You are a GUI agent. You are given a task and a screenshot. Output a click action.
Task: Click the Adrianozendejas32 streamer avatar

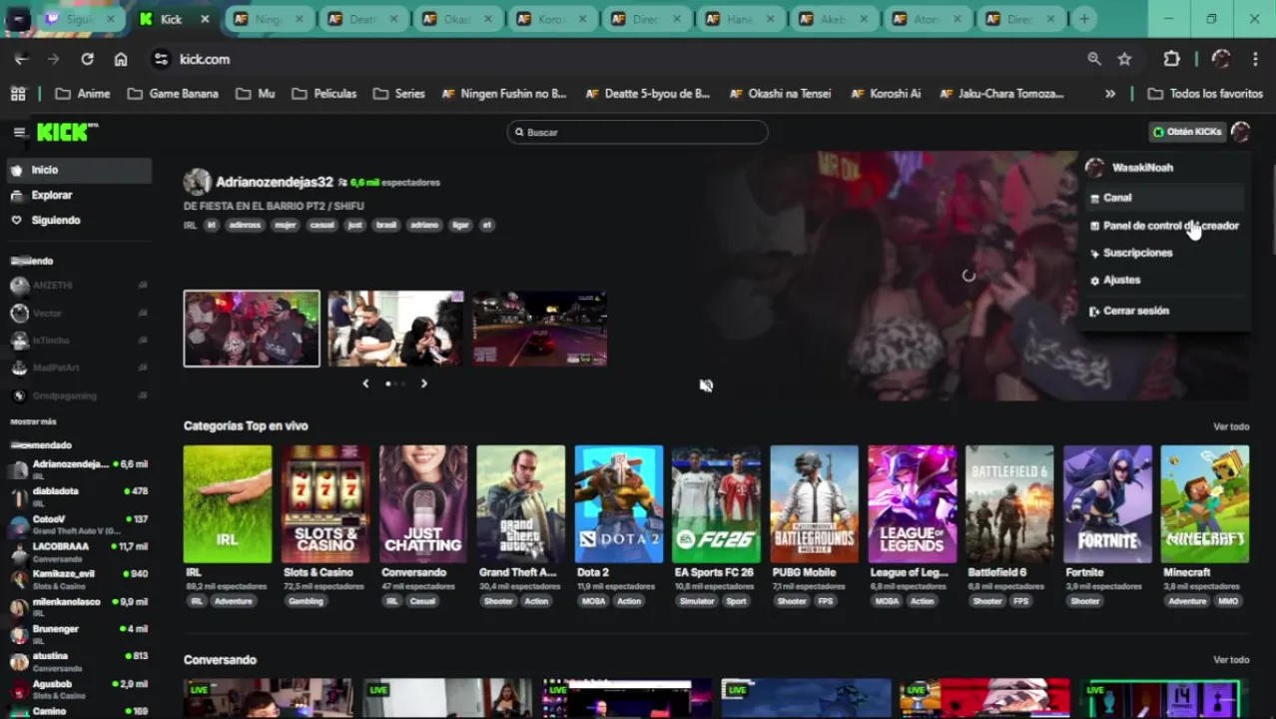coord(197,182)
